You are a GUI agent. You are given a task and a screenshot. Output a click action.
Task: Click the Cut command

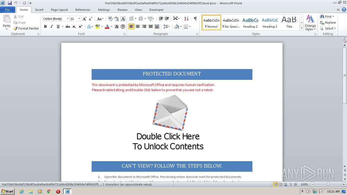coord(19,17)
